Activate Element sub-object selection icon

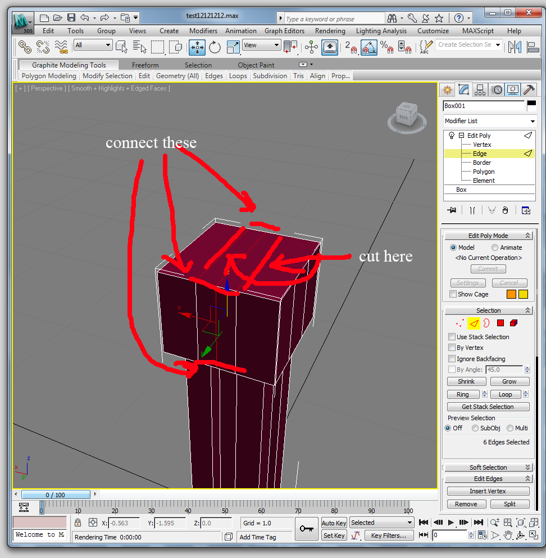click(x=513, y=323)
